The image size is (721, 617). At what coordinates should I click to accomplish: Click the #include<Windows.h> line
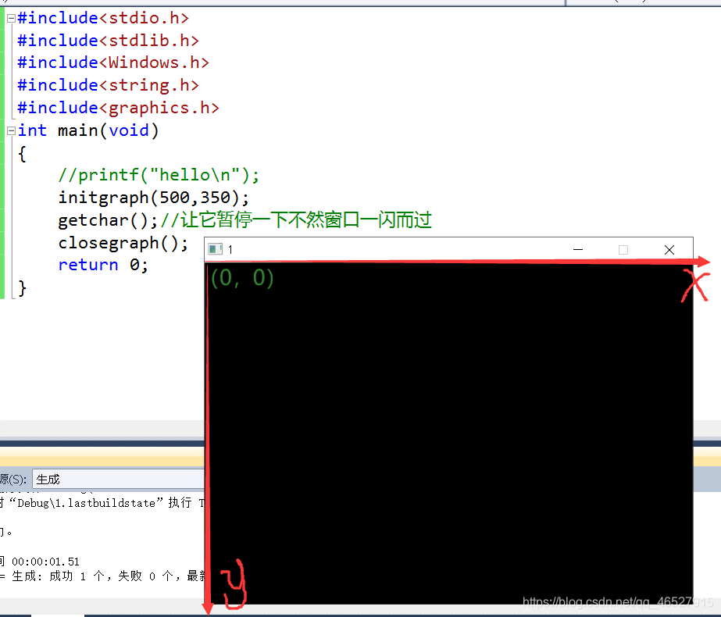[113, 62]
